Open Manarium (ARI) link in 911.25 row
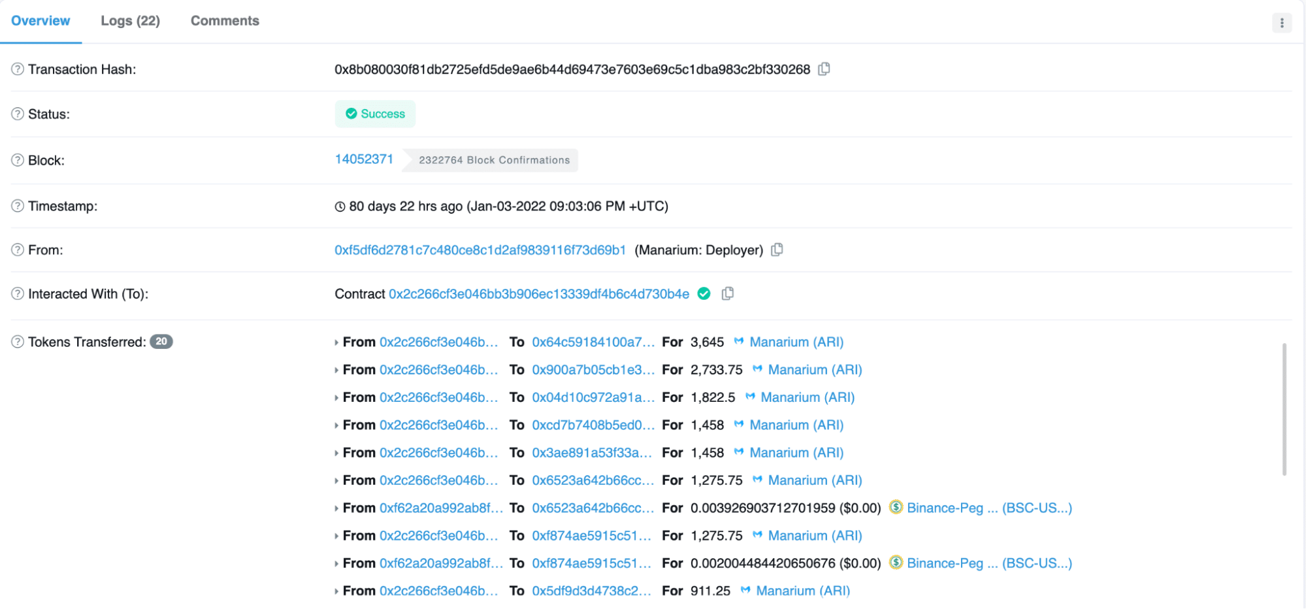Viewport: 1306px width, 609px height. click(x=803, y=590)
